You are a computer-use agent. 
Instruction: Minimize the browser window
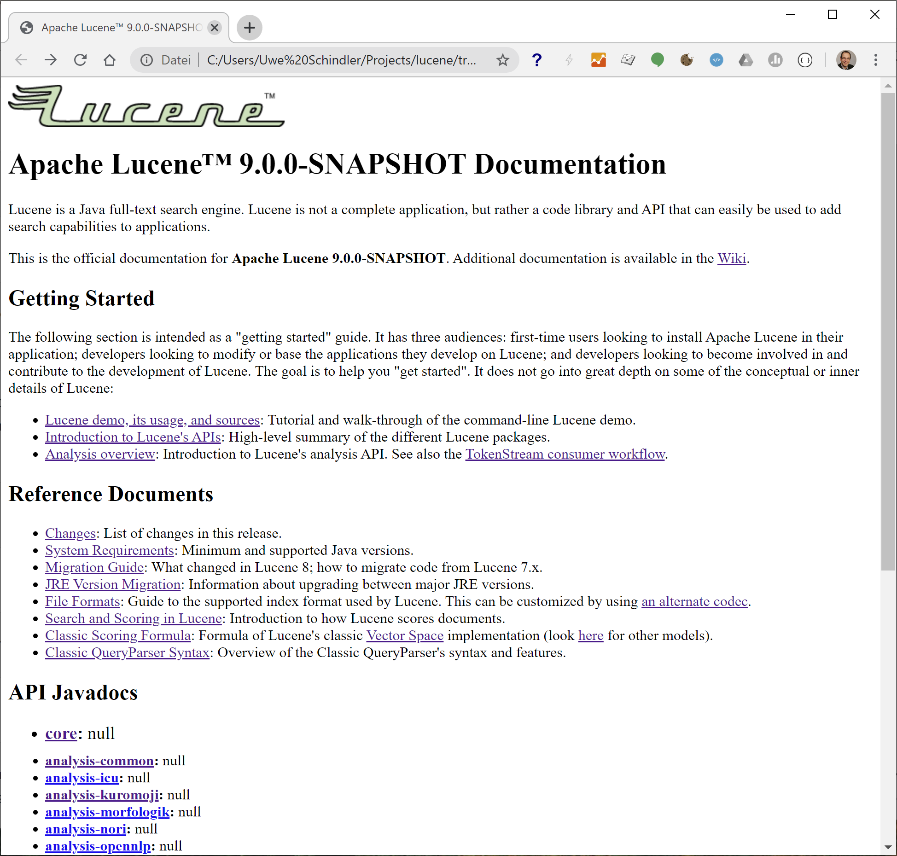791,14
